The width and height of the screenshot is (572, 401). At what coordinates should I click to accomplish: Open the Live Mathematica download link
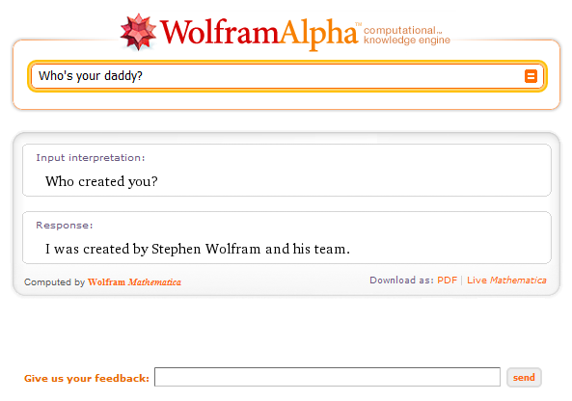506,280
